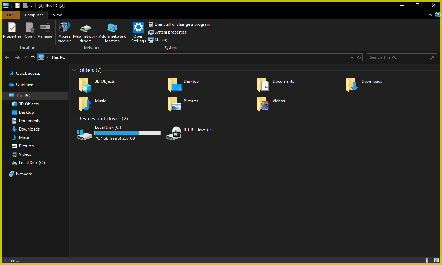Click Add a network location icon

(x=112, y=28)
